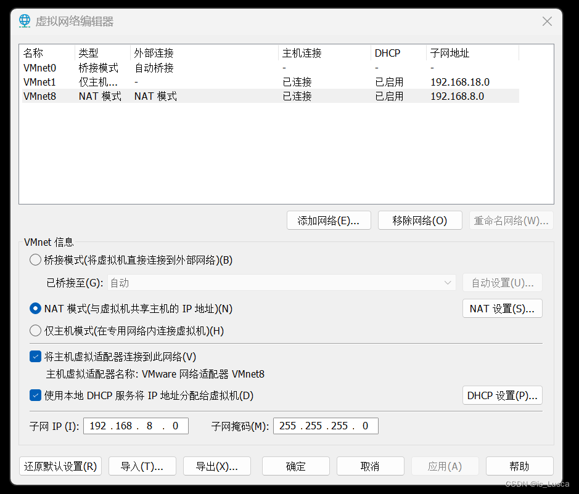
Task: Click the 子网掩码 input field
Action: tap(326, 426)
